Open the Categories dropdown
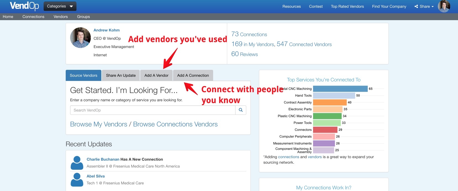The height and width of the screenshot is (191, 458). 60,6
